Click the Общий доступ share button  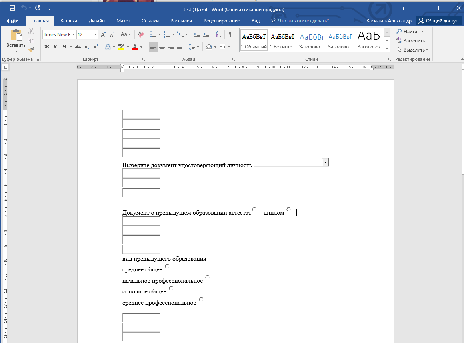pos(438,21)
